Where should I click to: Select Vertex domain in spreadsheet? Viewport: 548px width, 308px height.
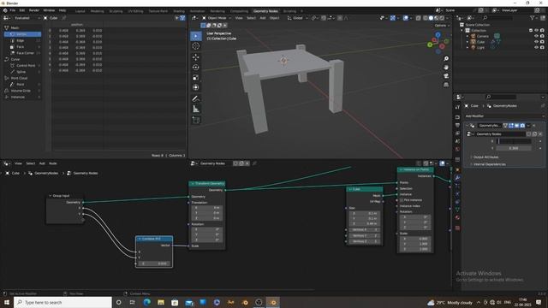click(x=23, y=34)
